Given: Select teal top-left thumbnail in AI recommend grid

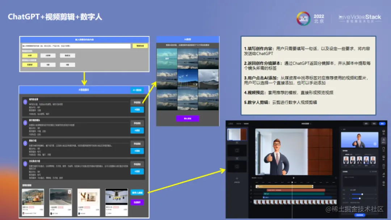Looking at the screenshot, I should 167,59.
